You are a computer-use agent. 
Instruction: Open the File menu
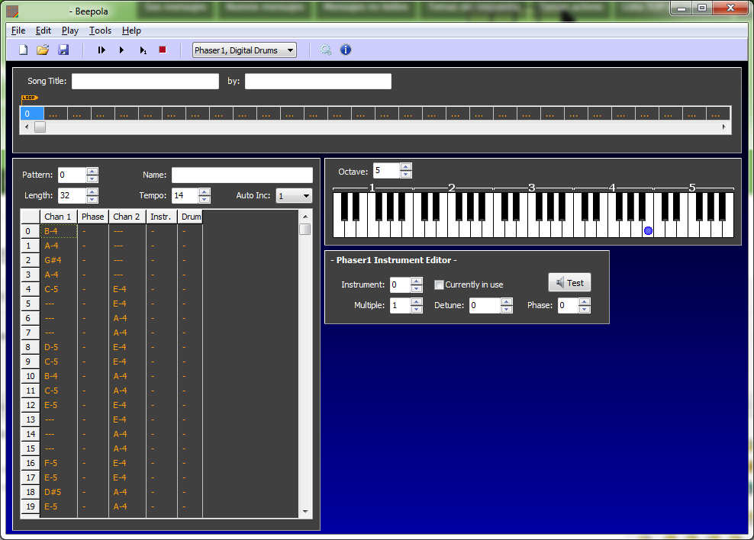click(18, 31)
